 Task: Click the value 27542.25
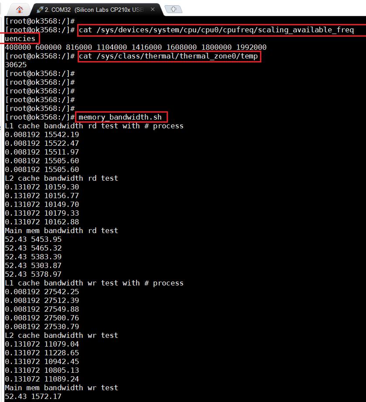(x=62, y=292)
